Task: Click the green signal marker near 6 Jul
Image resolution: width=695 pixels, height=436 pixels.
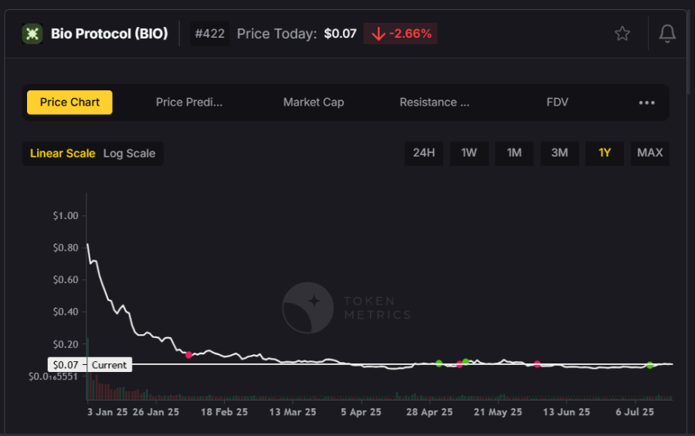Action: 649,365
